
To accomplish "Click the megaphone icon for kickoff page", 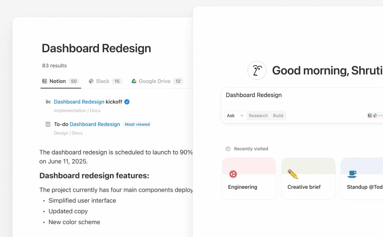I will click(x=48, y=102).
